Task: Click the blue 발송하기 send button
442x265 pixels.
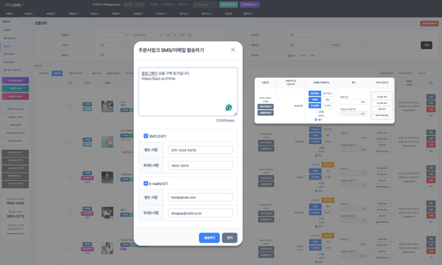Action: coord(209,238)
